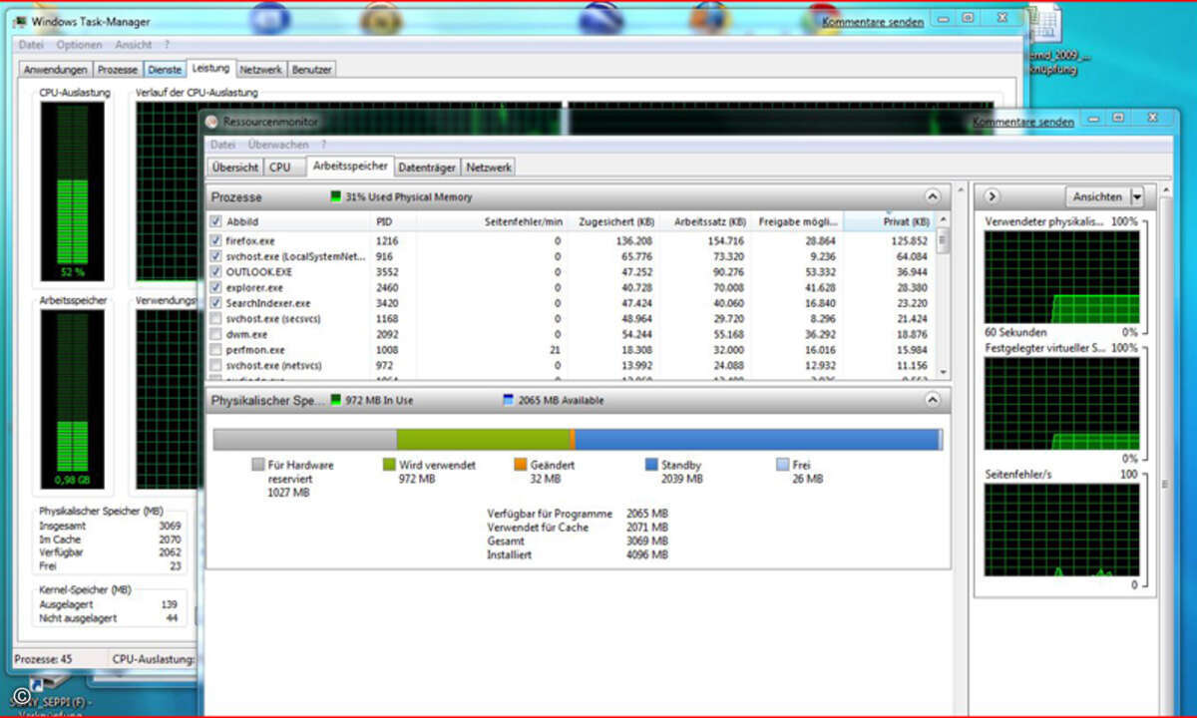Uncheck the SearchIndexer.exe checkbox
1197x718 pixels.
pos(216,303)
